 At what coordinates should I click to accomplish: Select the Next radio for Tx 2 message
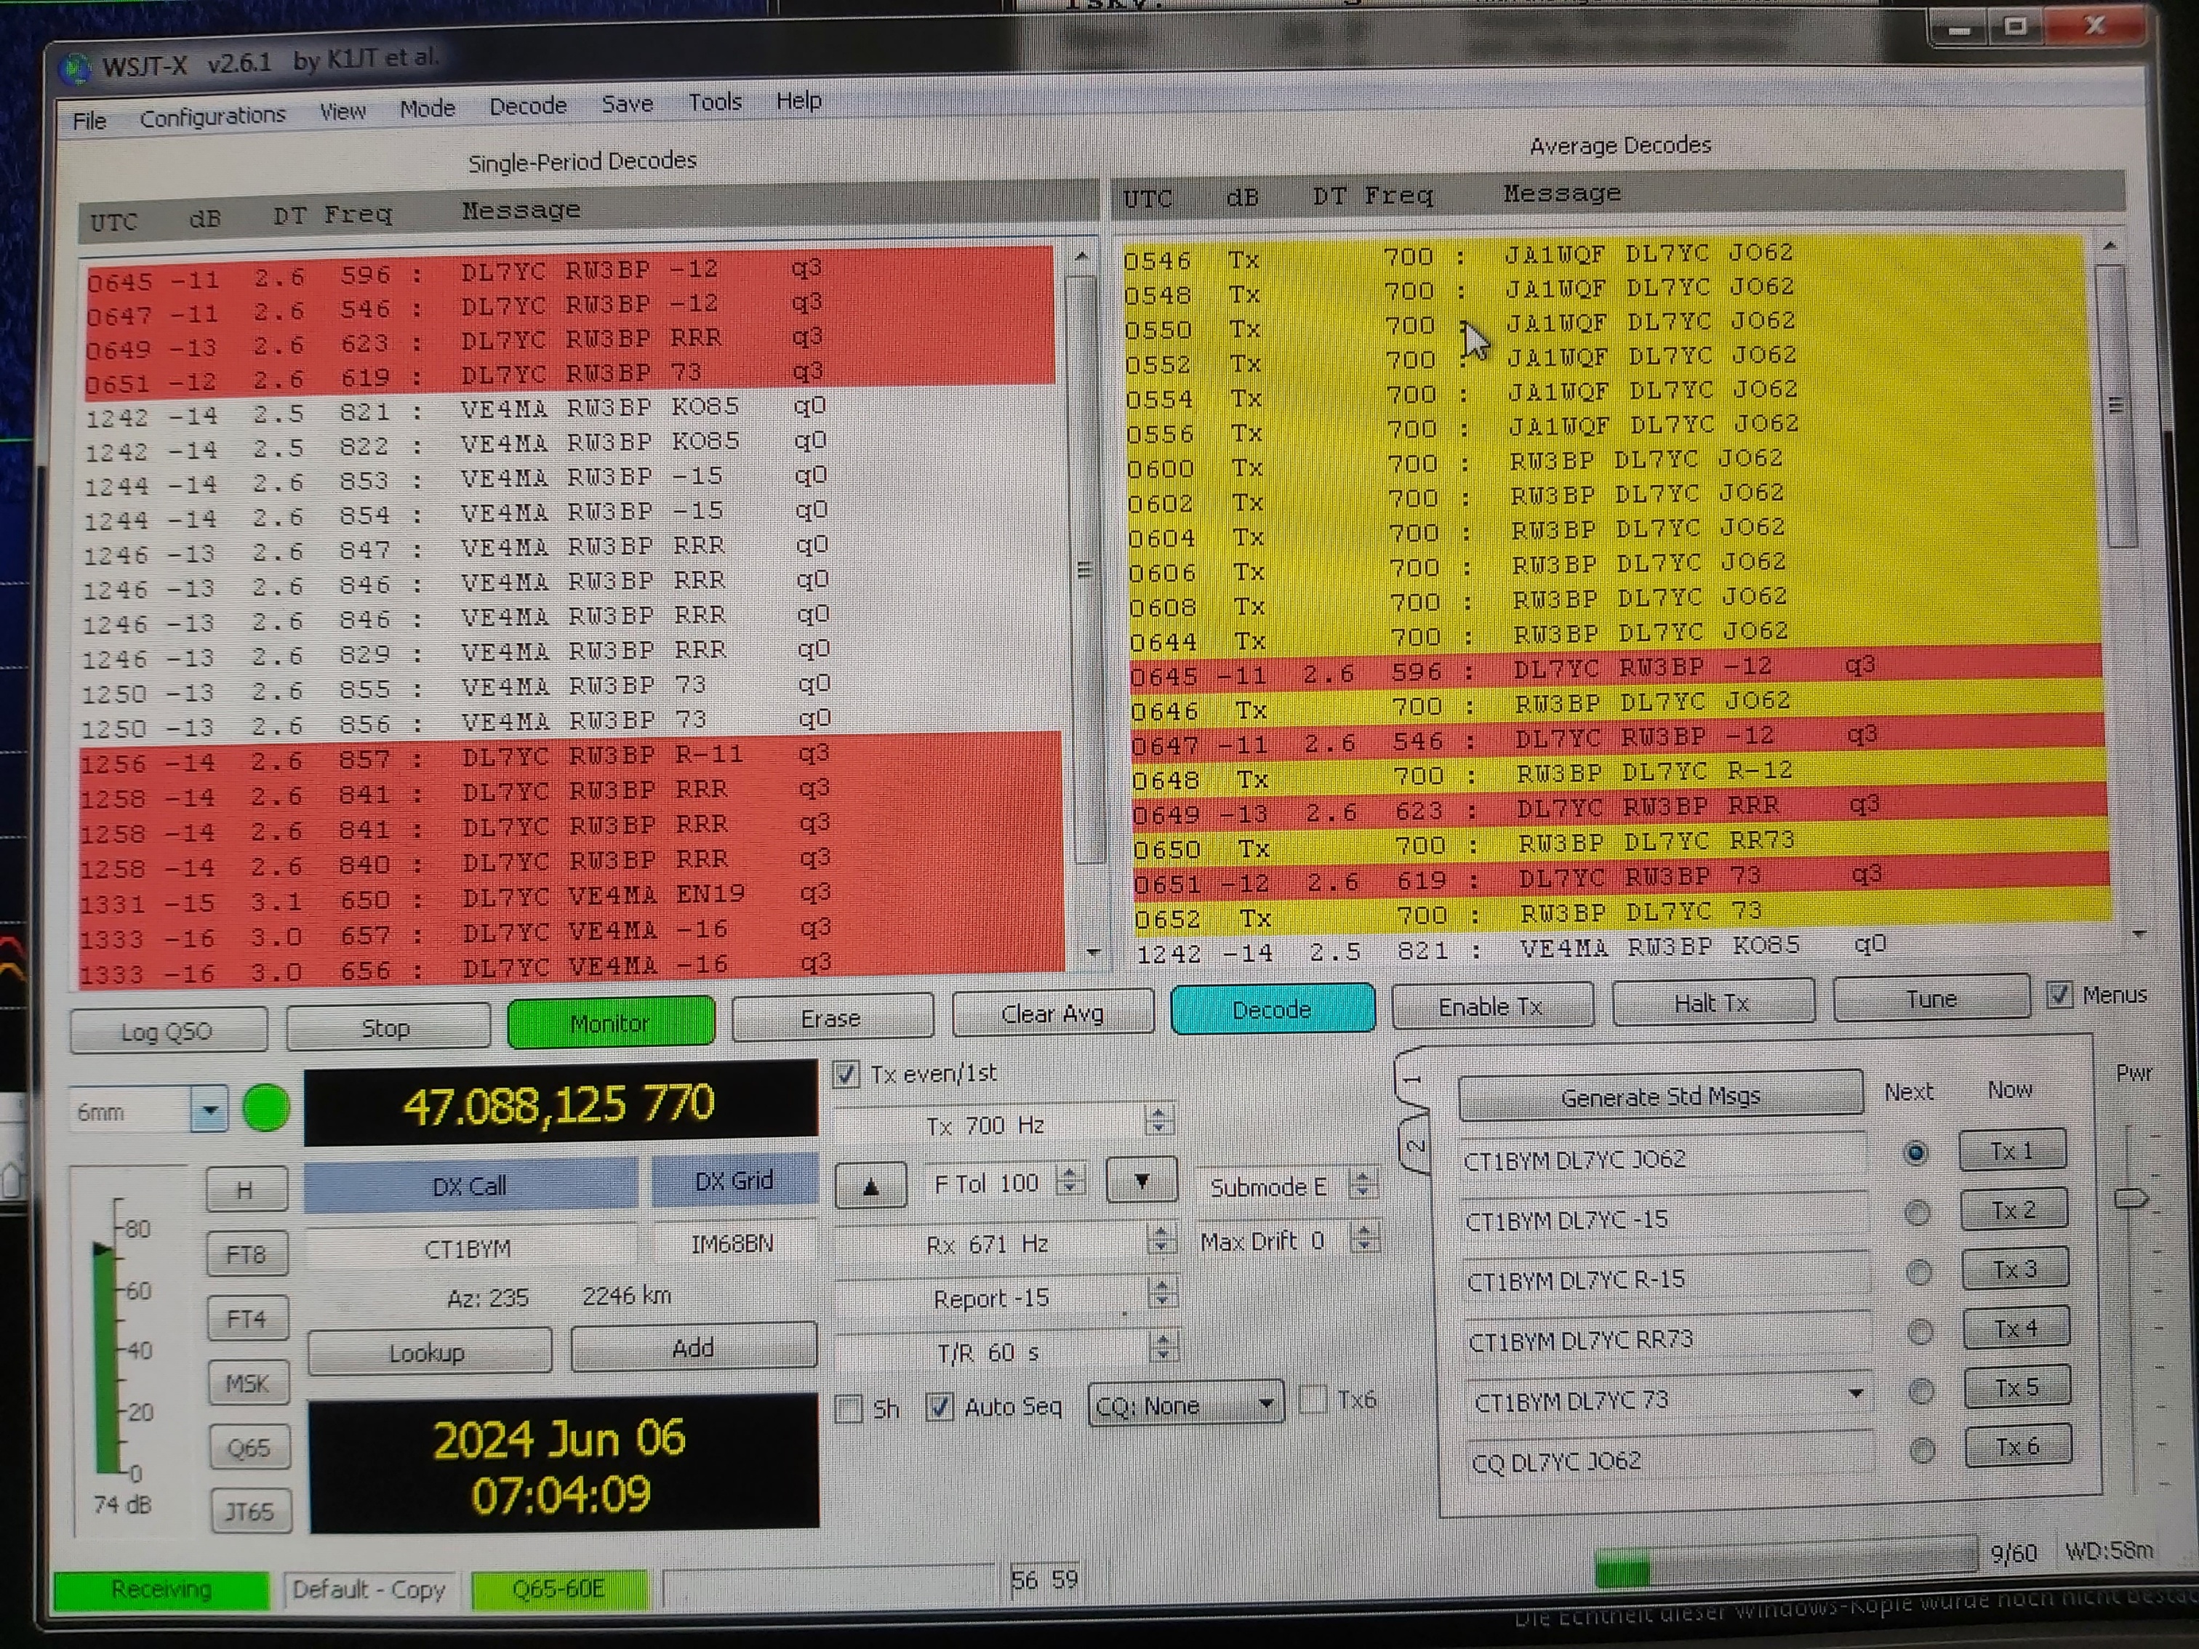click(1918, 1213)
